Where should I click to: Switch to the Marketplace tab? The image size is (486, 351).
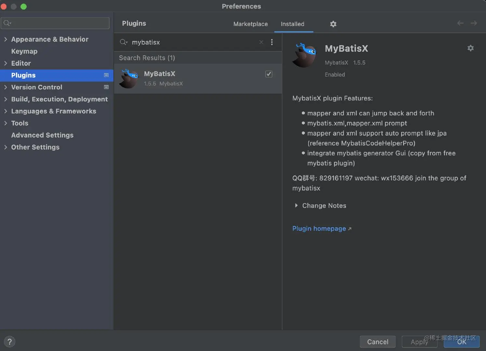click(251, 24)
